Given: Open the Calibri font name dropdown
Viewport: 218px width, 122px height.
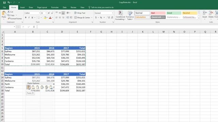Looking at the screenshot, I should pos(40,13).
